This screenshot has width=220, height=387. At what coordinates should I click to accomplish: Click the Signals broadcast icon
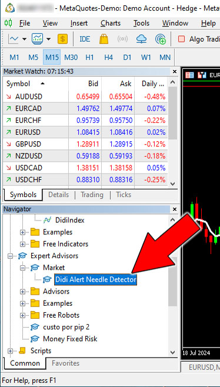point(123,39)
